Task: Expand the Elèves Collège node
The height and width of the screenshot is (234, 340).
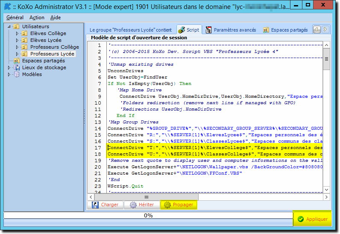Action: [17, 33]
